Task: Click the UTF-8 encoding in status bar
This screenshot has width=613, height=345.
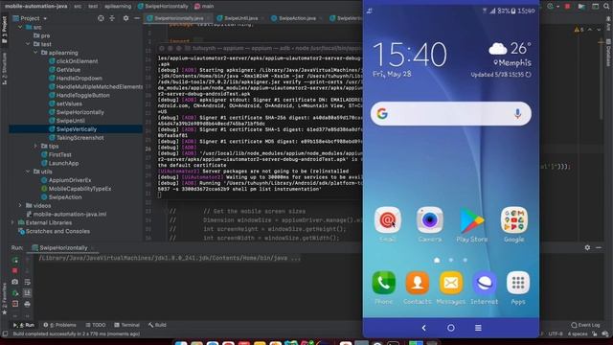Action: click(556, 334)
